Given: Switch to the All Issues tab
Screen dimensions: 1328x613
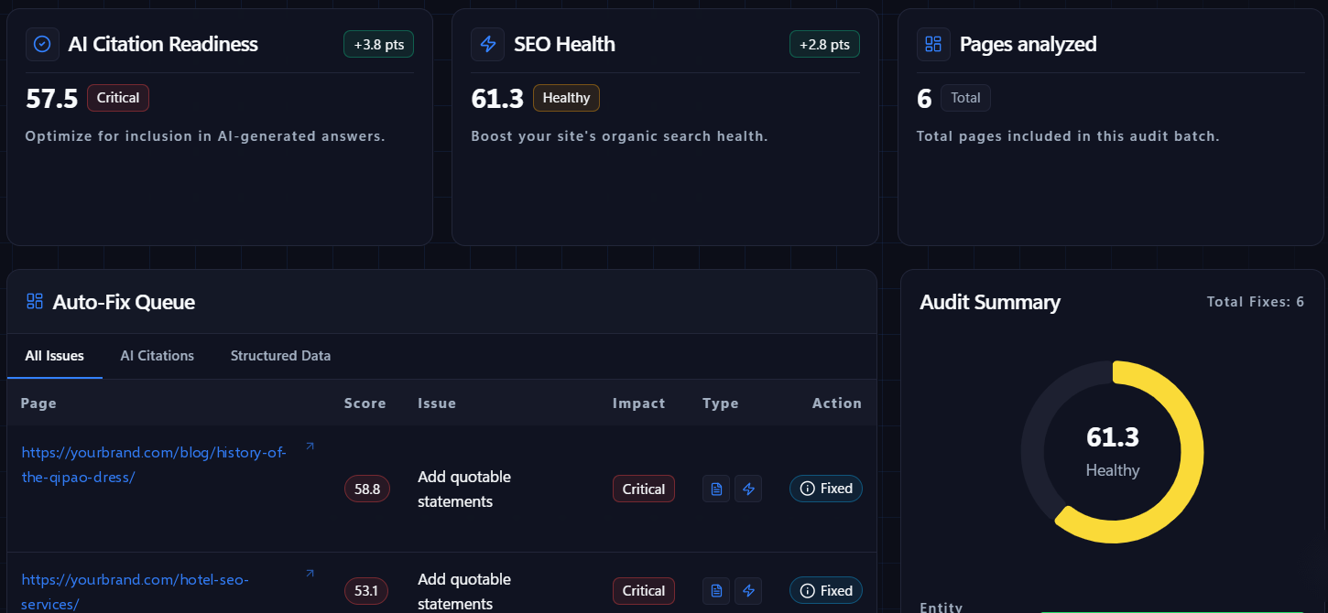Looking at the screenshot, I should click(x=55, y=356).
